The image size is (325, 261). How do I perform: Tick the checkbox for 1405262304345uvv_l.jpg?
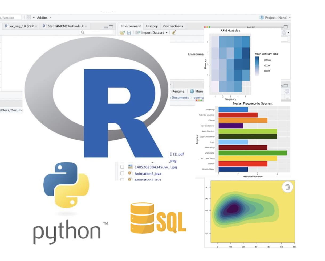click(122, 167)
